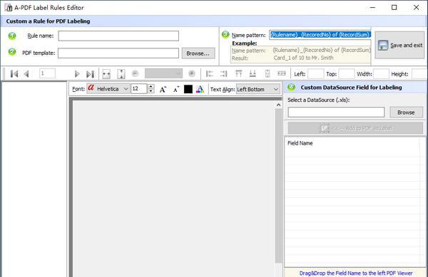
Task: Click green step 3 icon by Name pattern
Action: [x=225, y=35]
